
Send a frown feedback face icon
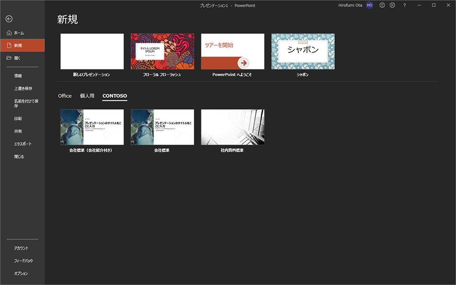[392, 5]
